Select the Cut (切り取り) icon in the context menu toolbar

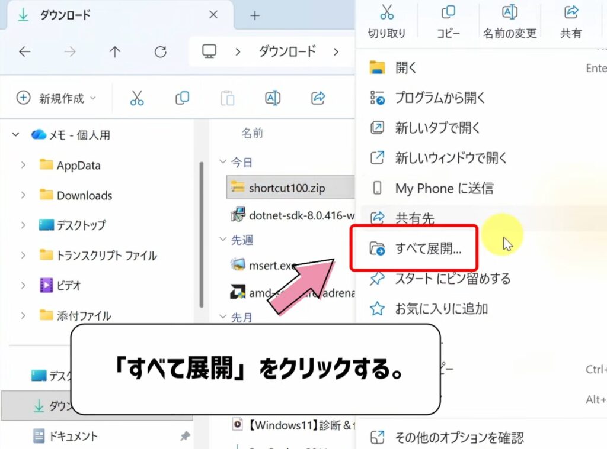(388, 18)
